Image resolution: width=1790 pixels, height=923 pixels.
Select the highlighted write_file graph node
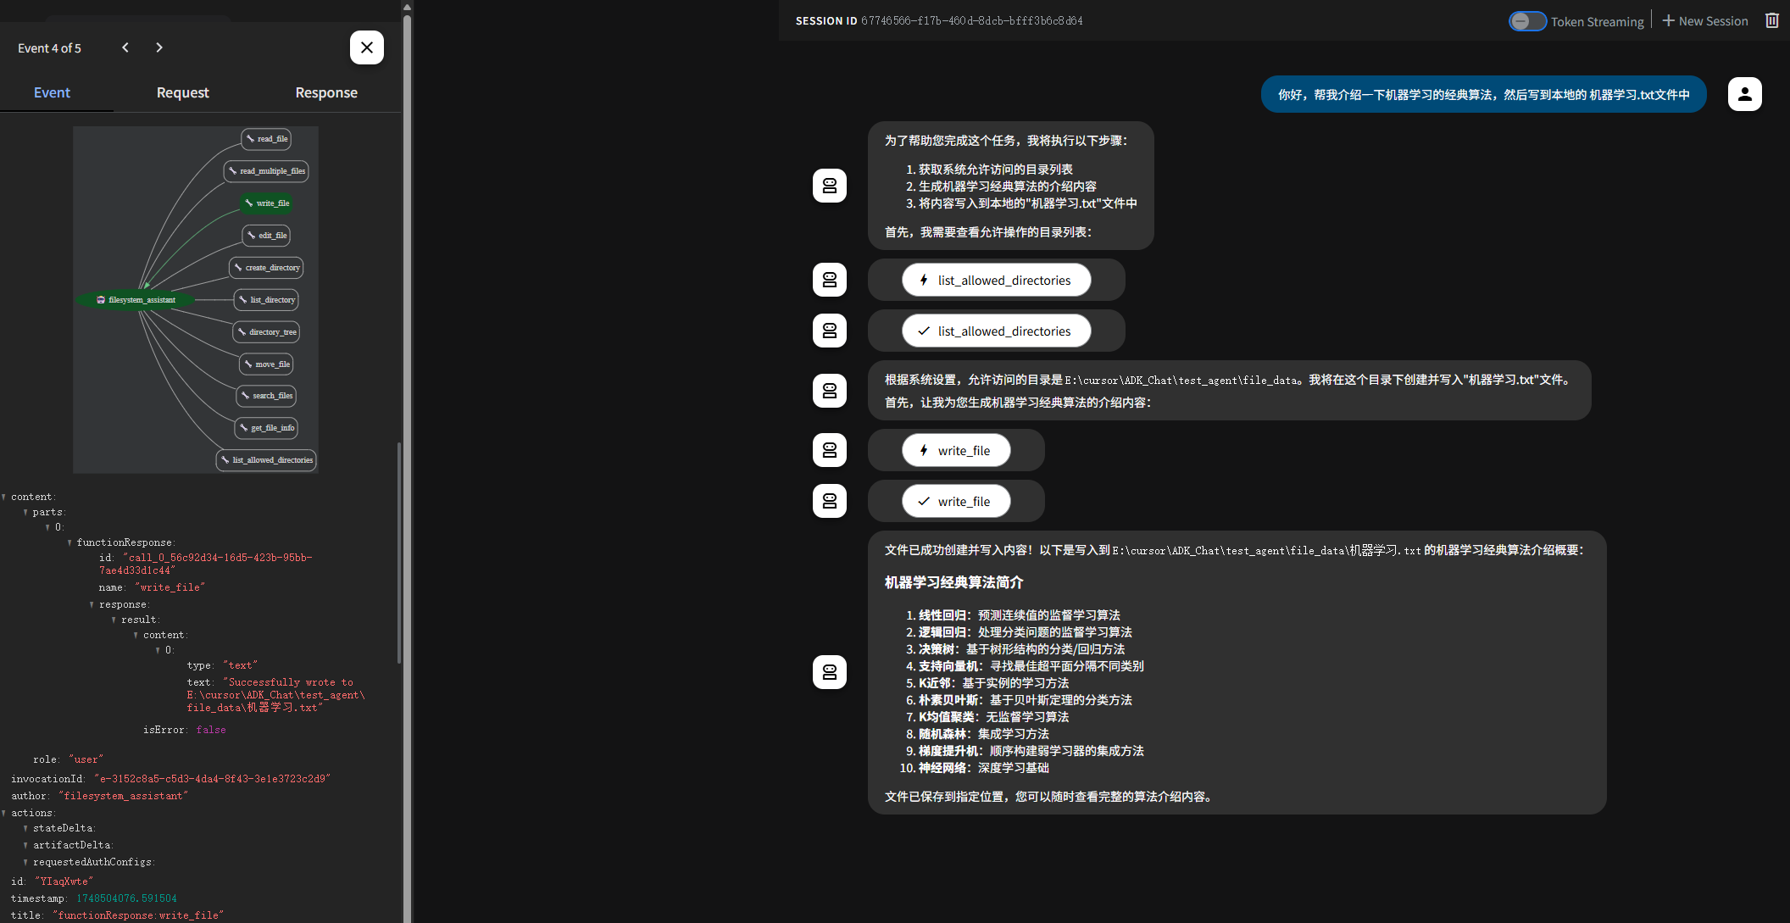[267, 203]
